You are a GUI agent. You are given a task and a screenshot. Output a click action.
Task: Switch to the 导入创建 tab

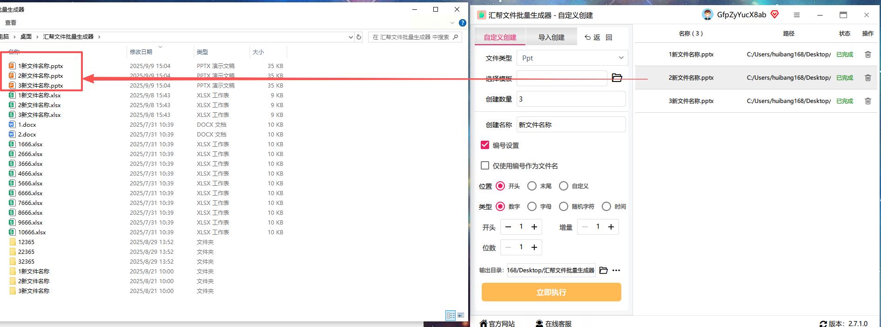click(x=551, y=37)
